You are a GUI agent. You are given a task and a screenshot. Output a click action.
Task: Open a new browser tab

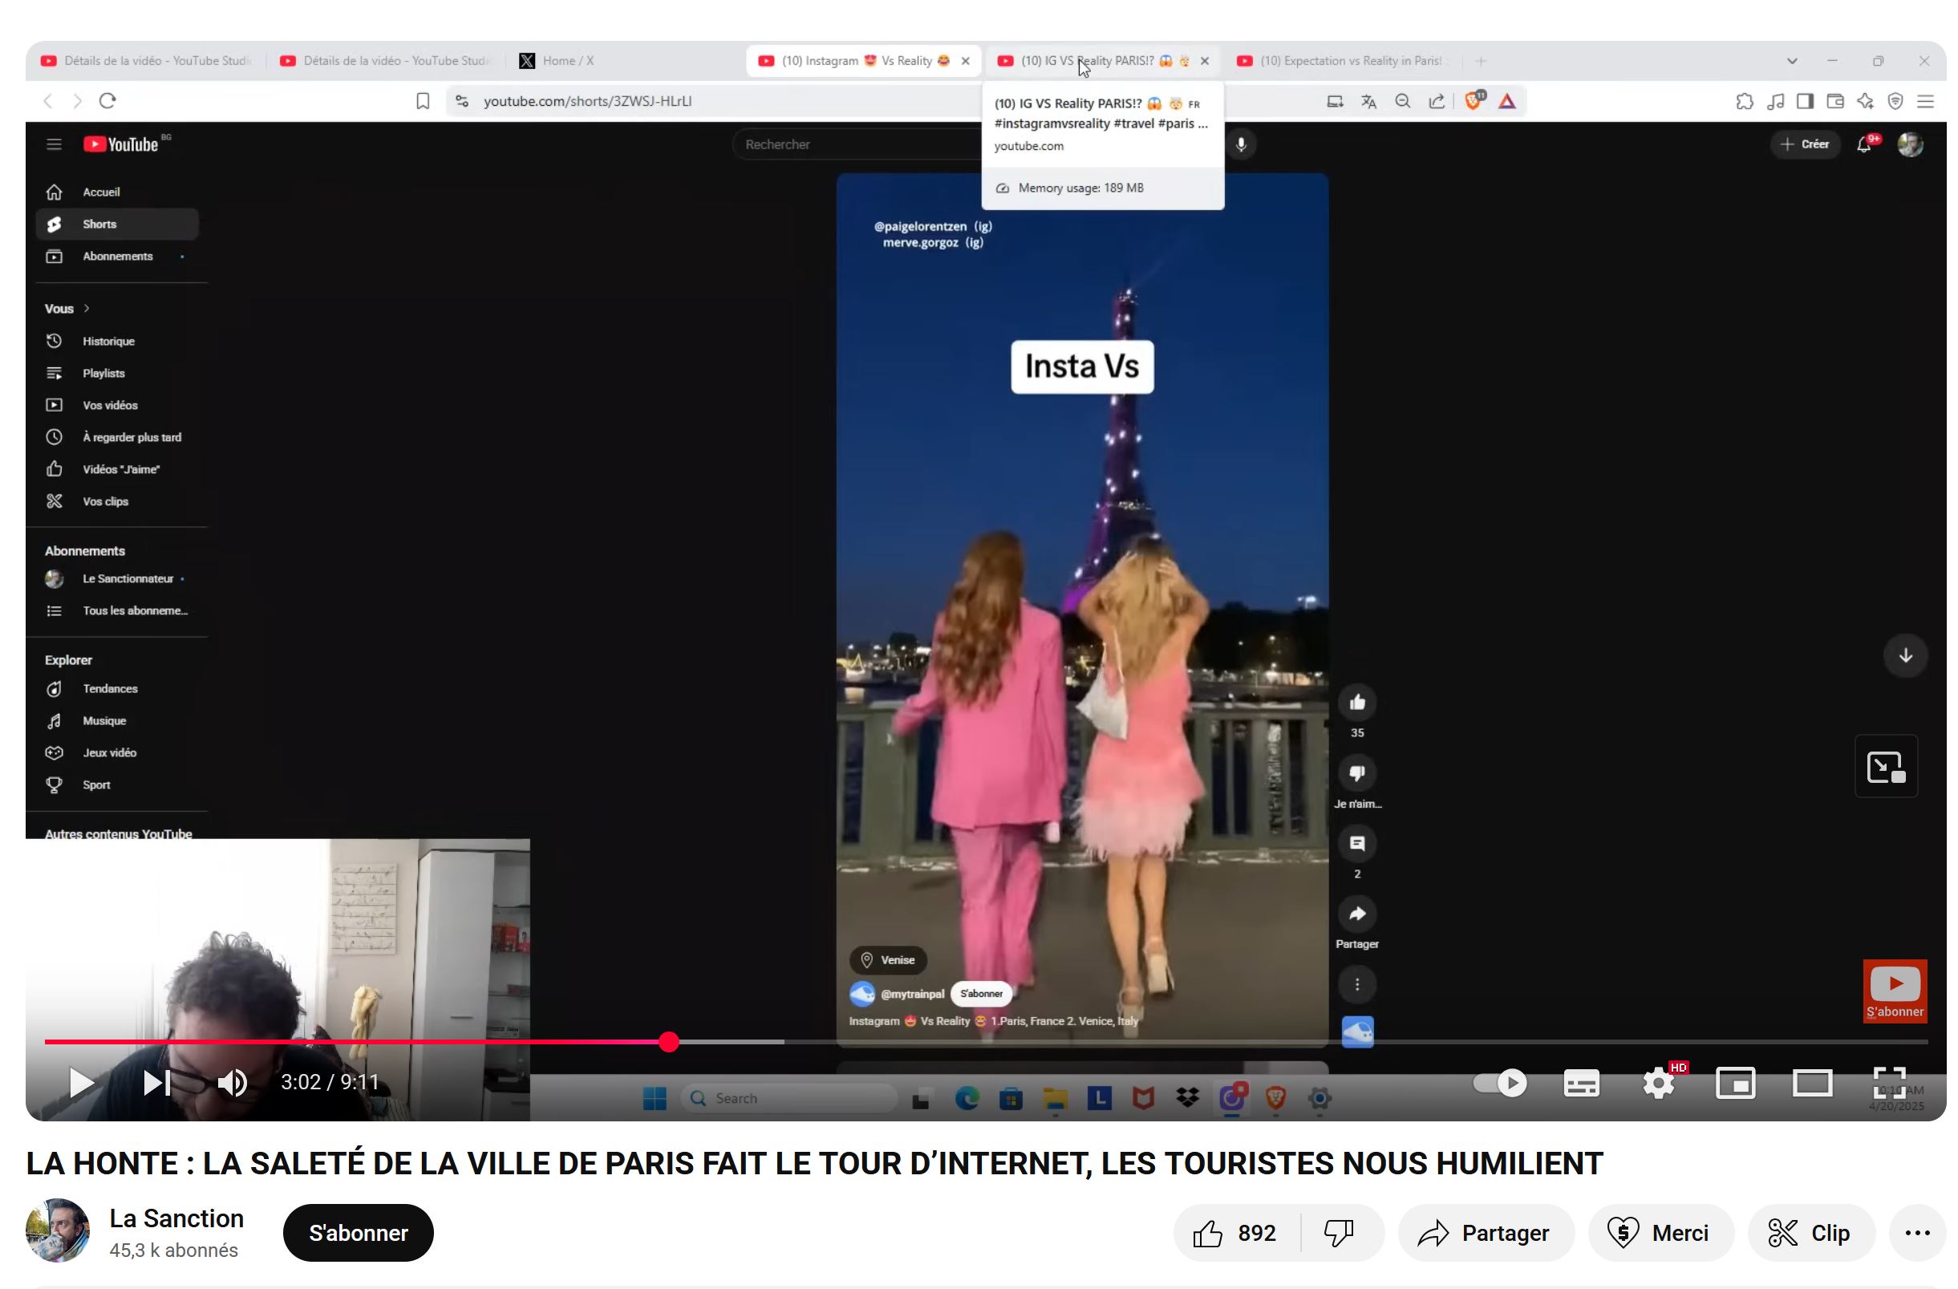pyautogui.click(x=1481, y=61)
